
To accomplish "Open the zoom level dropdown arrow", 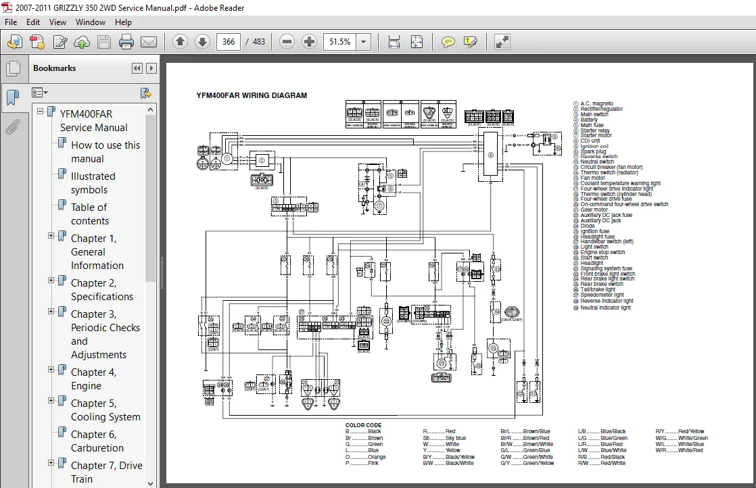I will coord(364,42).
